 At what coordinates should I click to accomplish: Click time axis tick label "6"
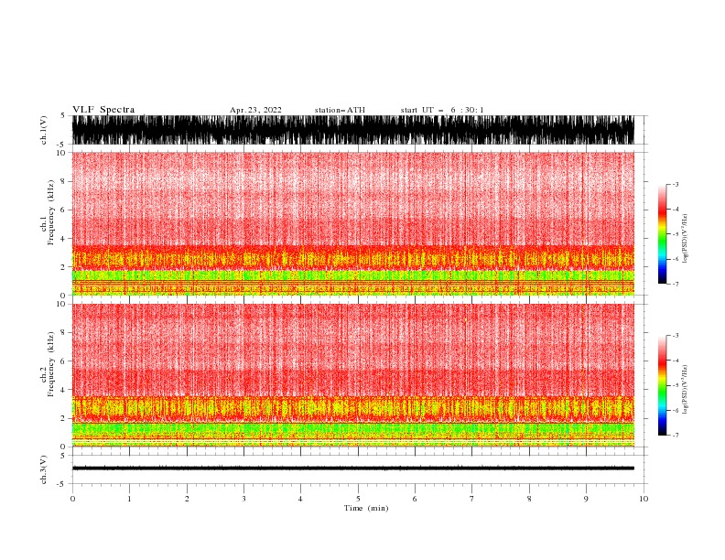pos(415,499)
